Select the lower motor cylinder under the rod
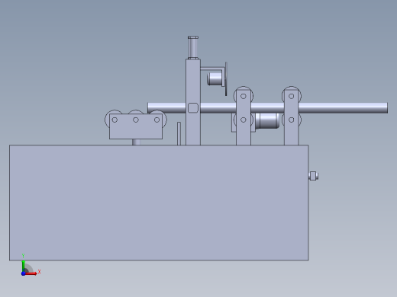This screenshot has width=397, height=297. click(267, 121)
